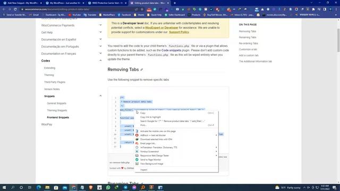Open the Facebook bookmark
Screen dimensions: 340x191
124,15
